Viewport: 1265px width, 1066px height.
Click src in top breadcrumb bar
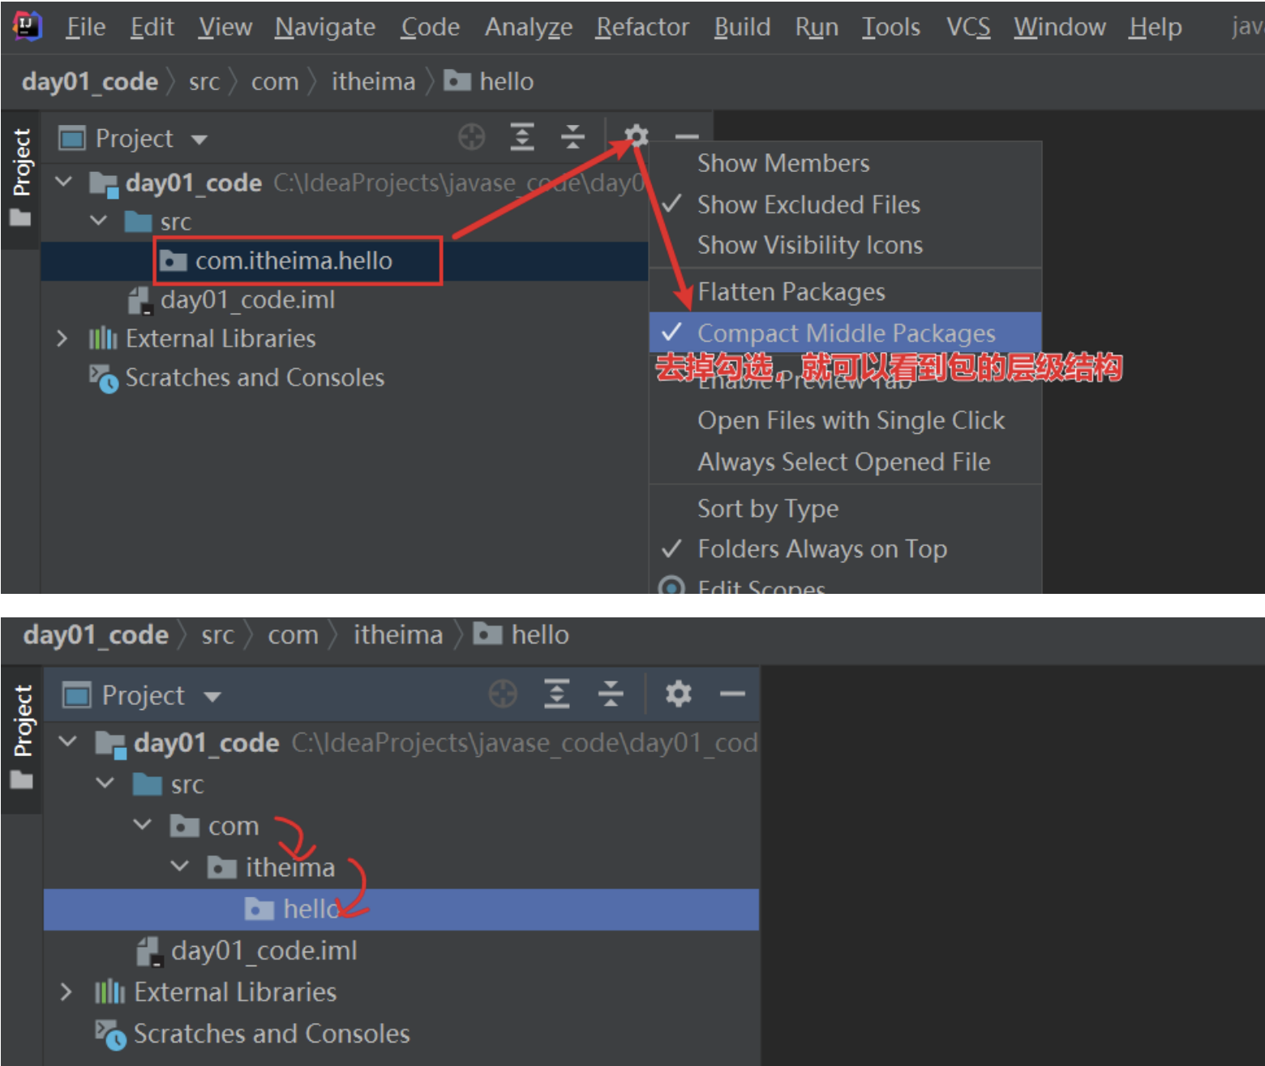[x=204, y=81]
